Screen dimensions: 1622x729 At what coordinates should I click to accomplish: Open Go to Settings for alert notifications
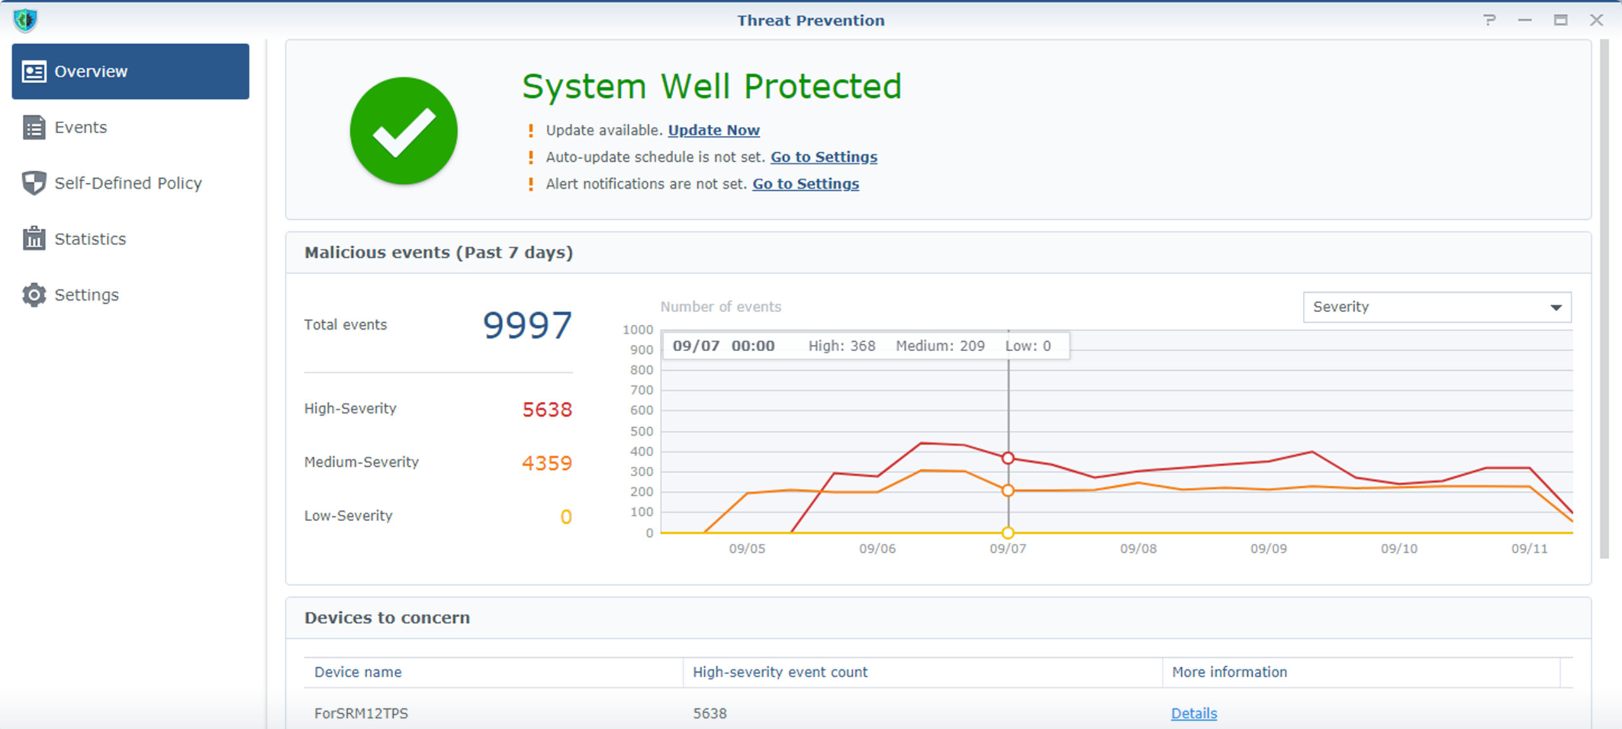pos(805,184)
